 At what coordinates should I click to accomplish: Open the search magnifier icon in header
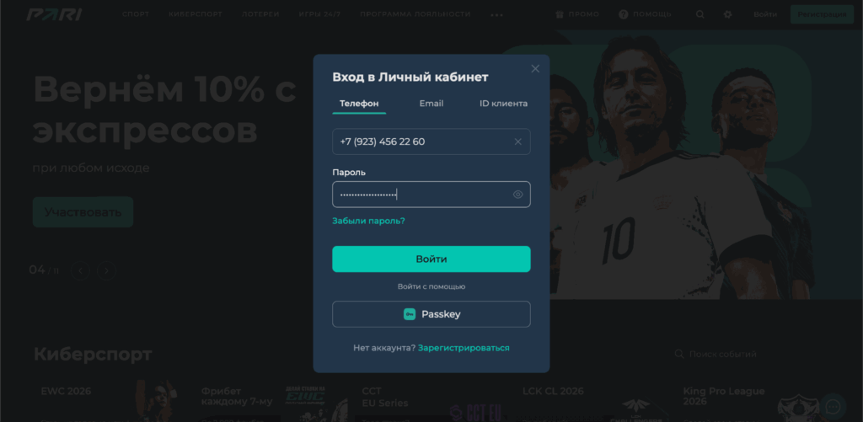tap(700, 14)
